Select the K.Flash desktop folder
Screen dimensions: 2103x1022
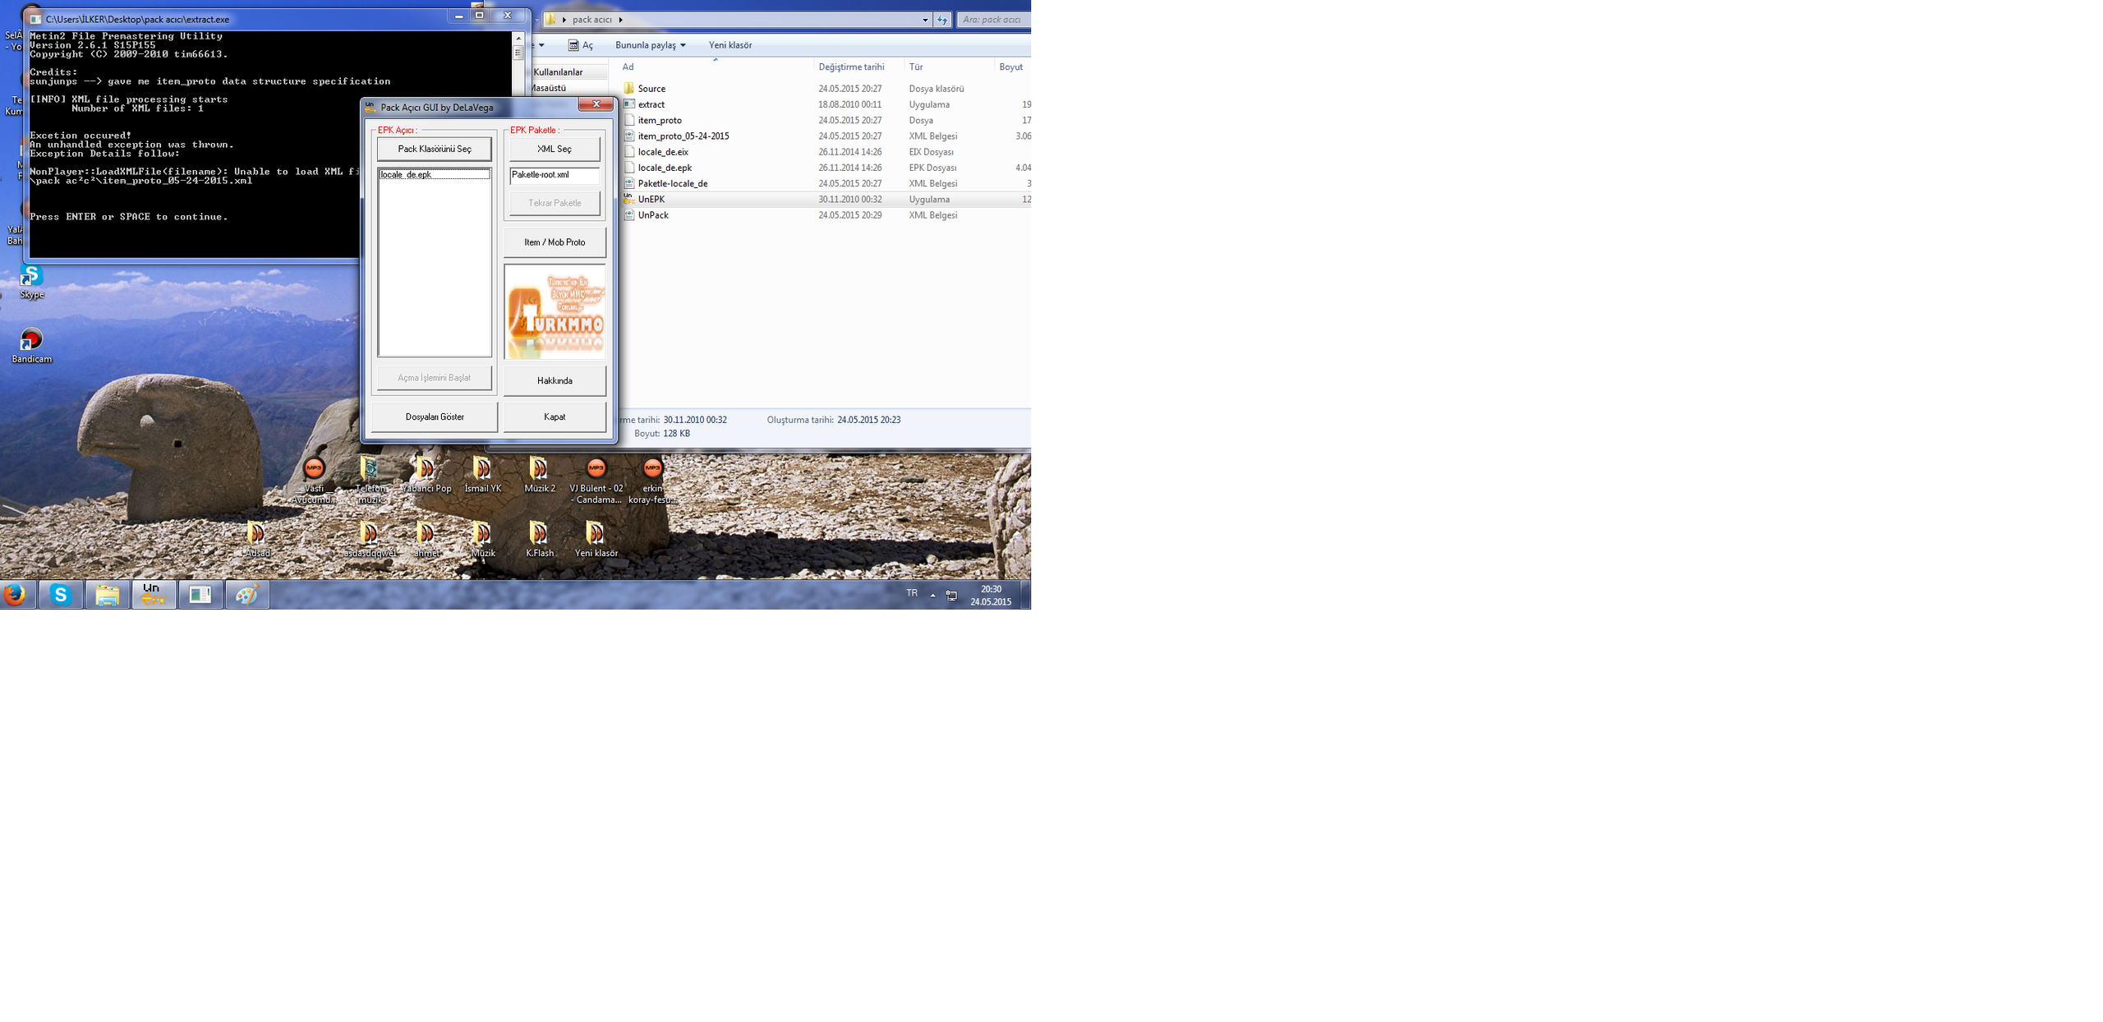(x=540, y=540)
